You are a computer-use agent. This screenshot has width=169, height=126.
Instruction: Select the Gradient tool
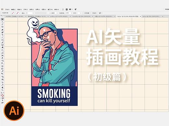(2, 68)
